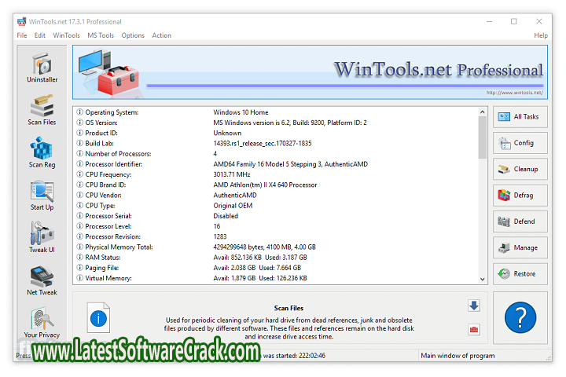The height and width of the screenshot is (377, 566).
Task: Open the File menu
Action: (x=22, y=35)
